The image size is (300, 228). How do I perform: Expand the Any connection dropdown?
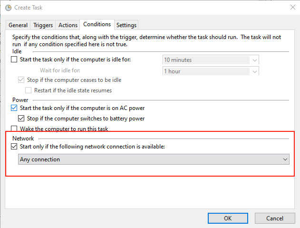285,159
